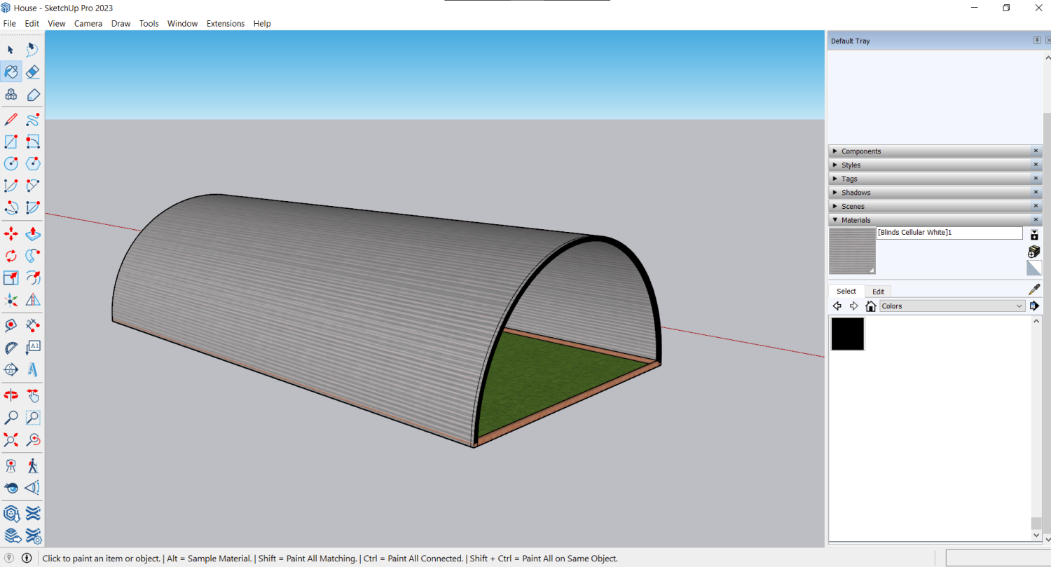Viewport: 1051px width, 567px height.
Task: Switch to the materials Edit tab
Action: coord(878,292)
